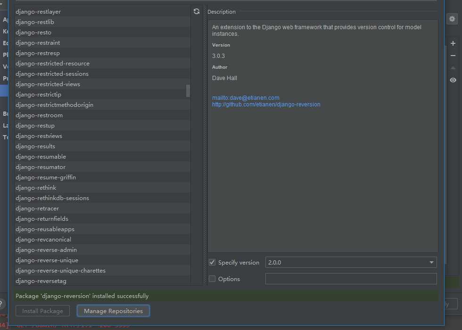Enable the Options checkbox
This screenshot has width=462, height=330.
pos(212,279)
